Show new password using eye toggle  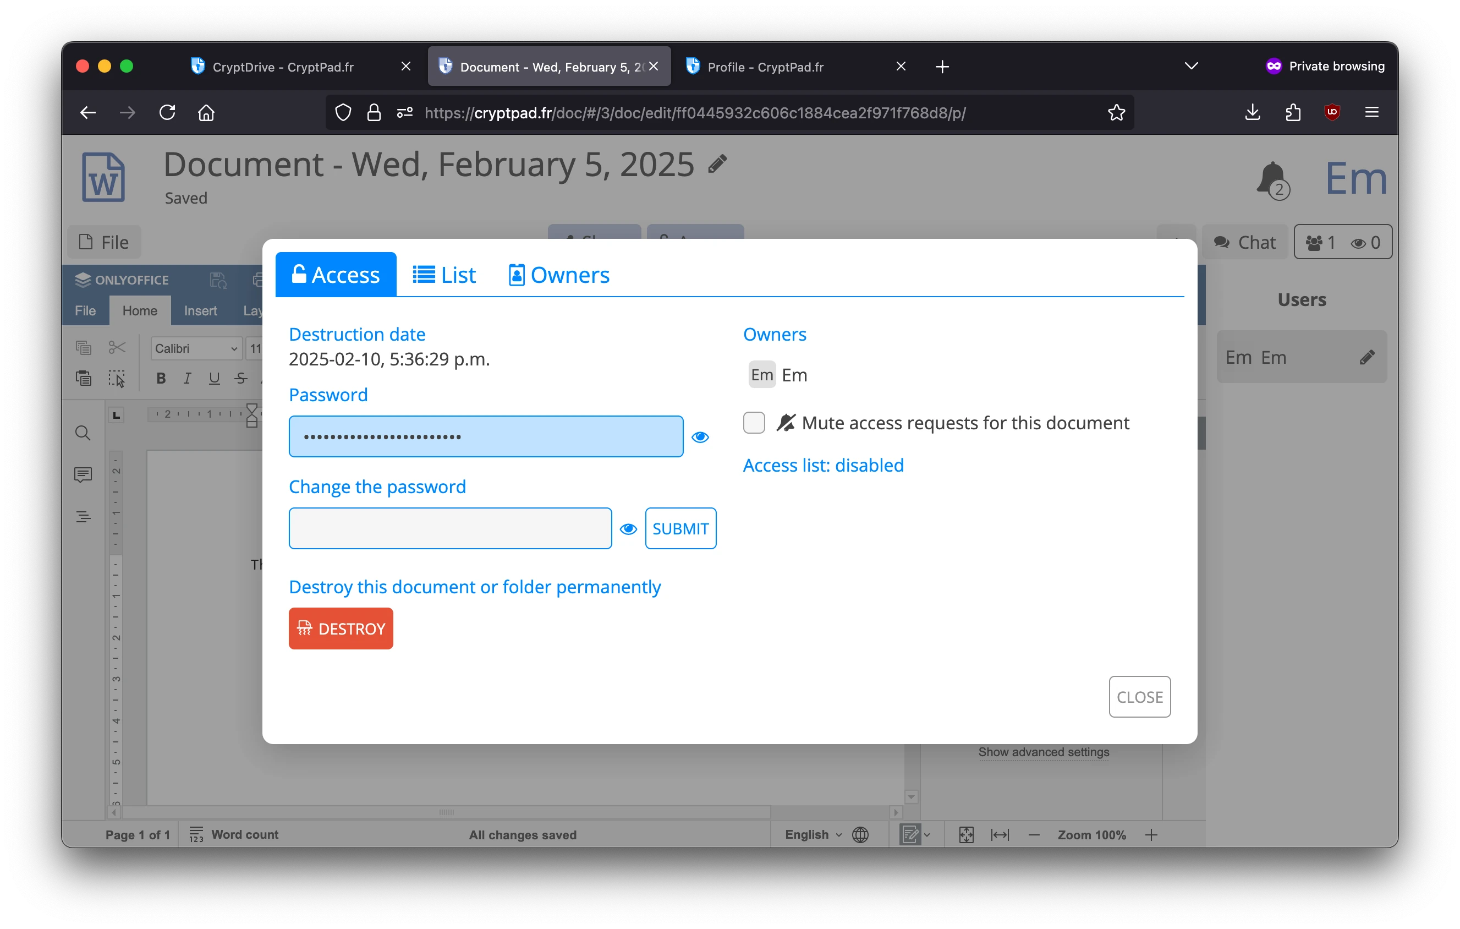628,529
